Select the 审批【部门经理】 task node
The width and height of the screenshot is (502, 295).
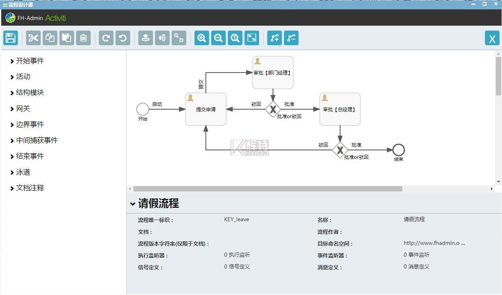point(273,73)
